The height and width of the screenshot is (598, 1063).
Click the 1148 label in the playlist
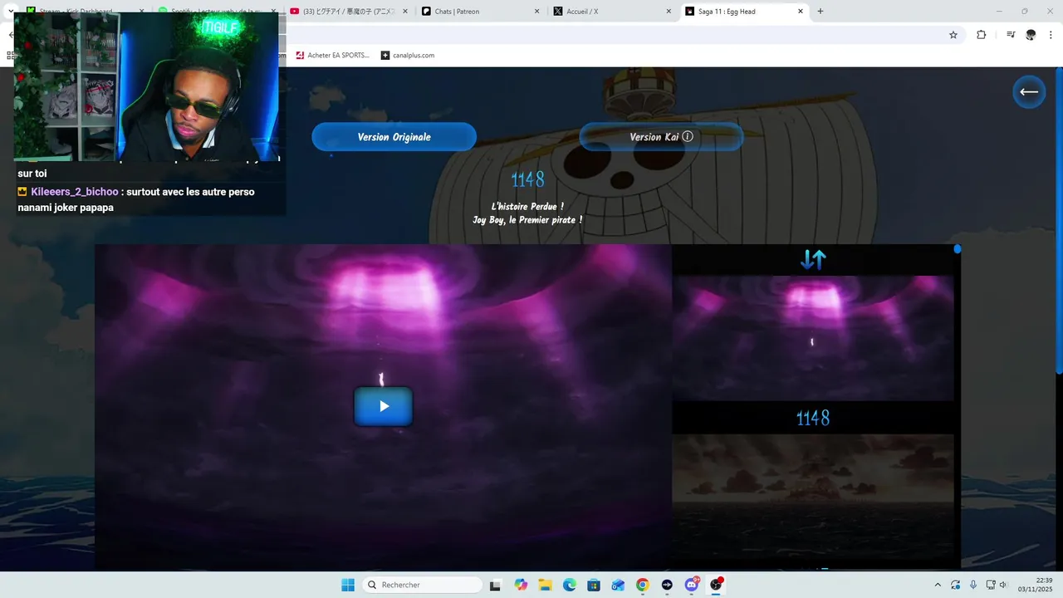813,418
